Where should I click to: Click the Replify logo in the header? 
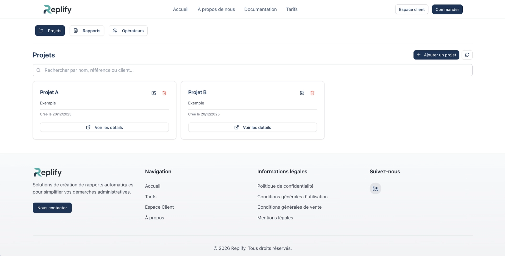click(57, 9)
